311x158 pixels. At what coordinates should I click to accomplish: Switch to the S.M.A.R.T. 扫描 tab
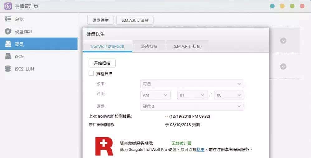point(187,46)
